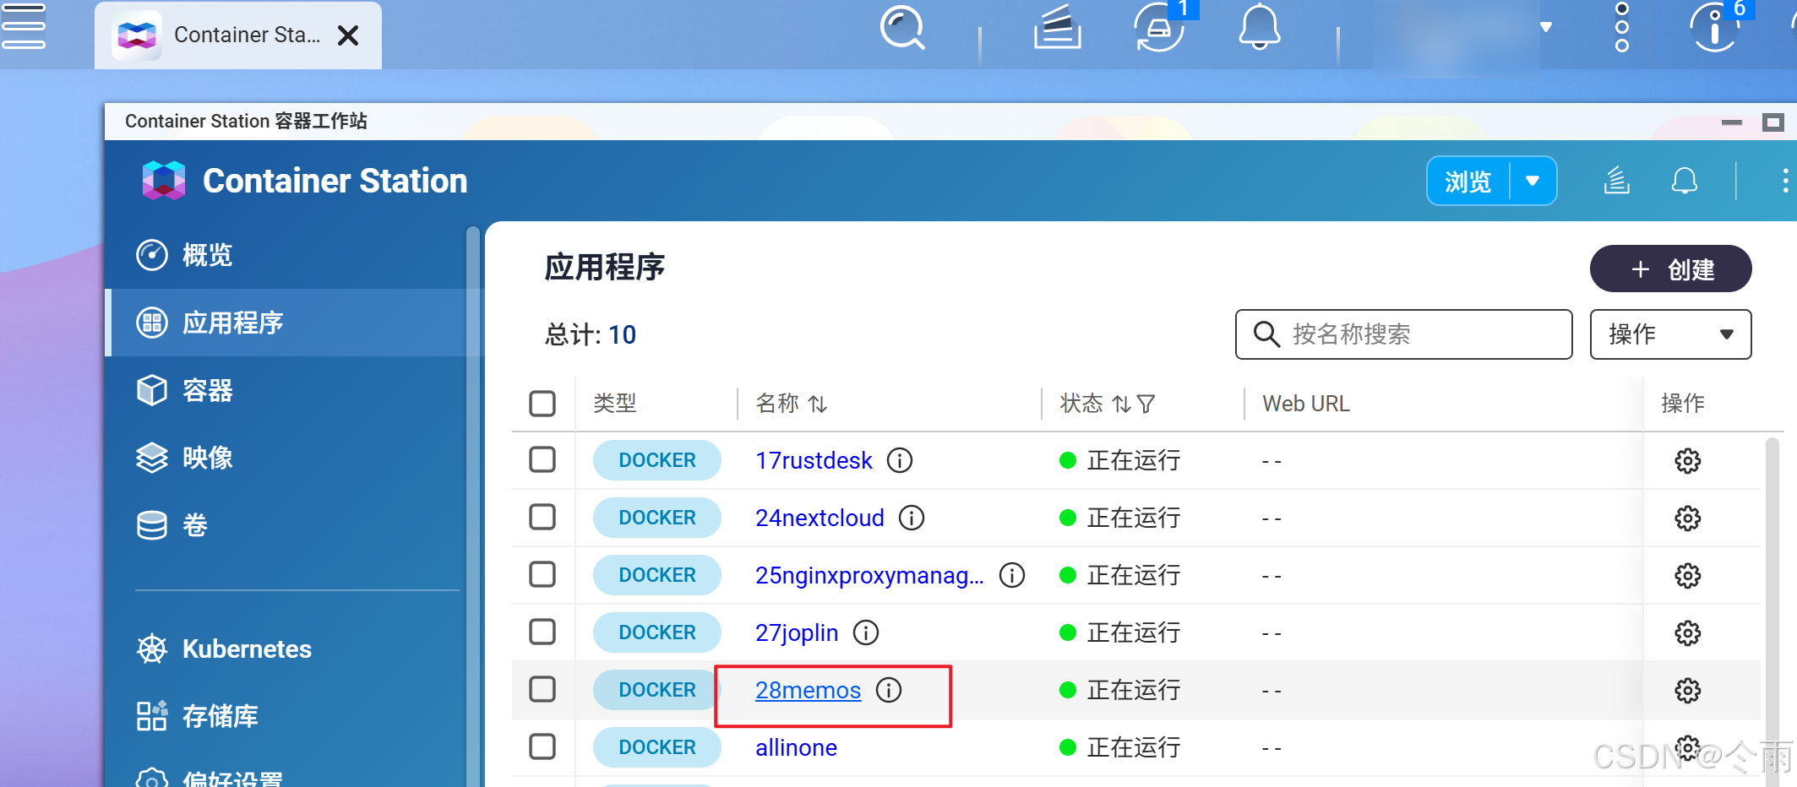1797x787 pixels.
Task: Check the 27joplin row checkbox
Action: [x=542, y=632]
